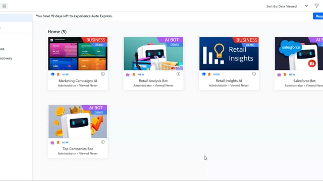Select sidebar item ending in 'scovery'
Screen dimensions: 323x181
click(x=6, y=58)
